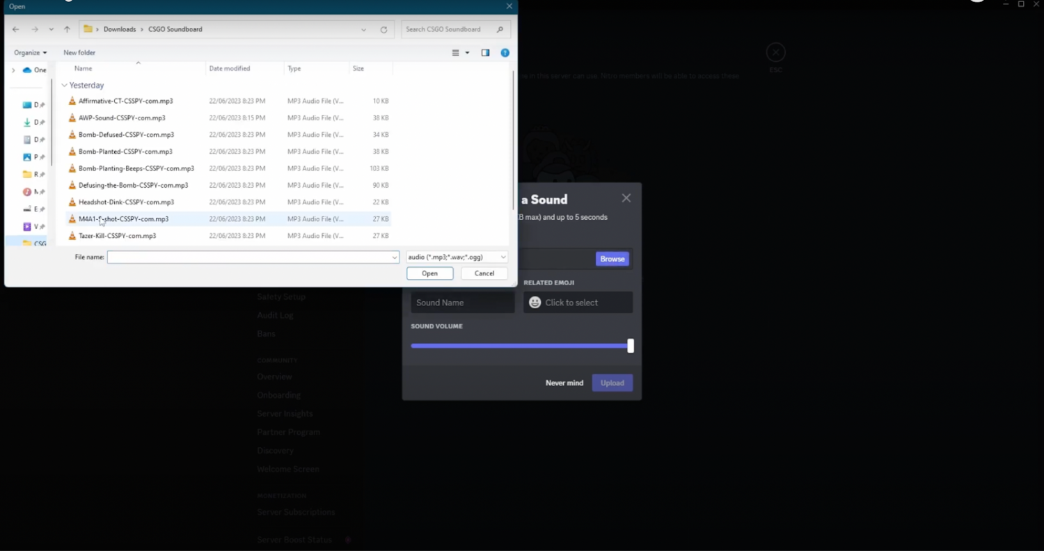
Task: Toggle the preview pane icon
Action: 485,53
